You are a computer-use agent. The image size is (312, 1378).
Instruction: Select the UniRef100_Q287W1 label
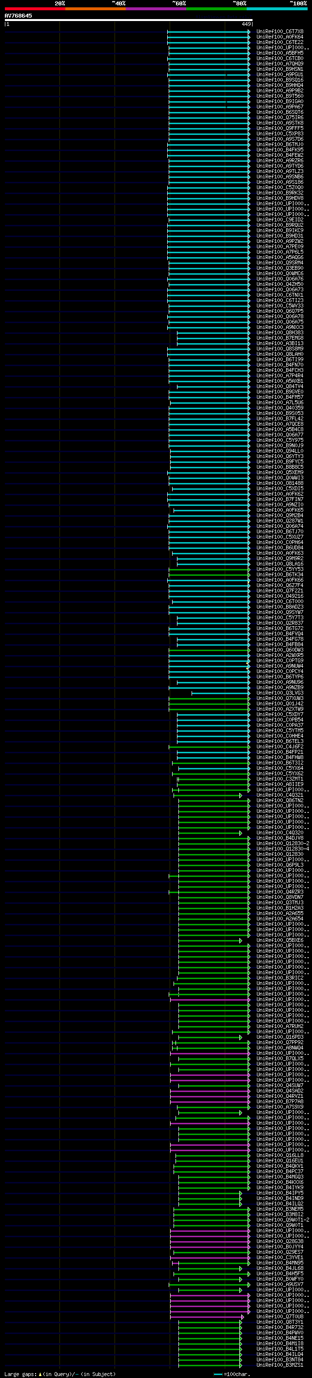280,521
